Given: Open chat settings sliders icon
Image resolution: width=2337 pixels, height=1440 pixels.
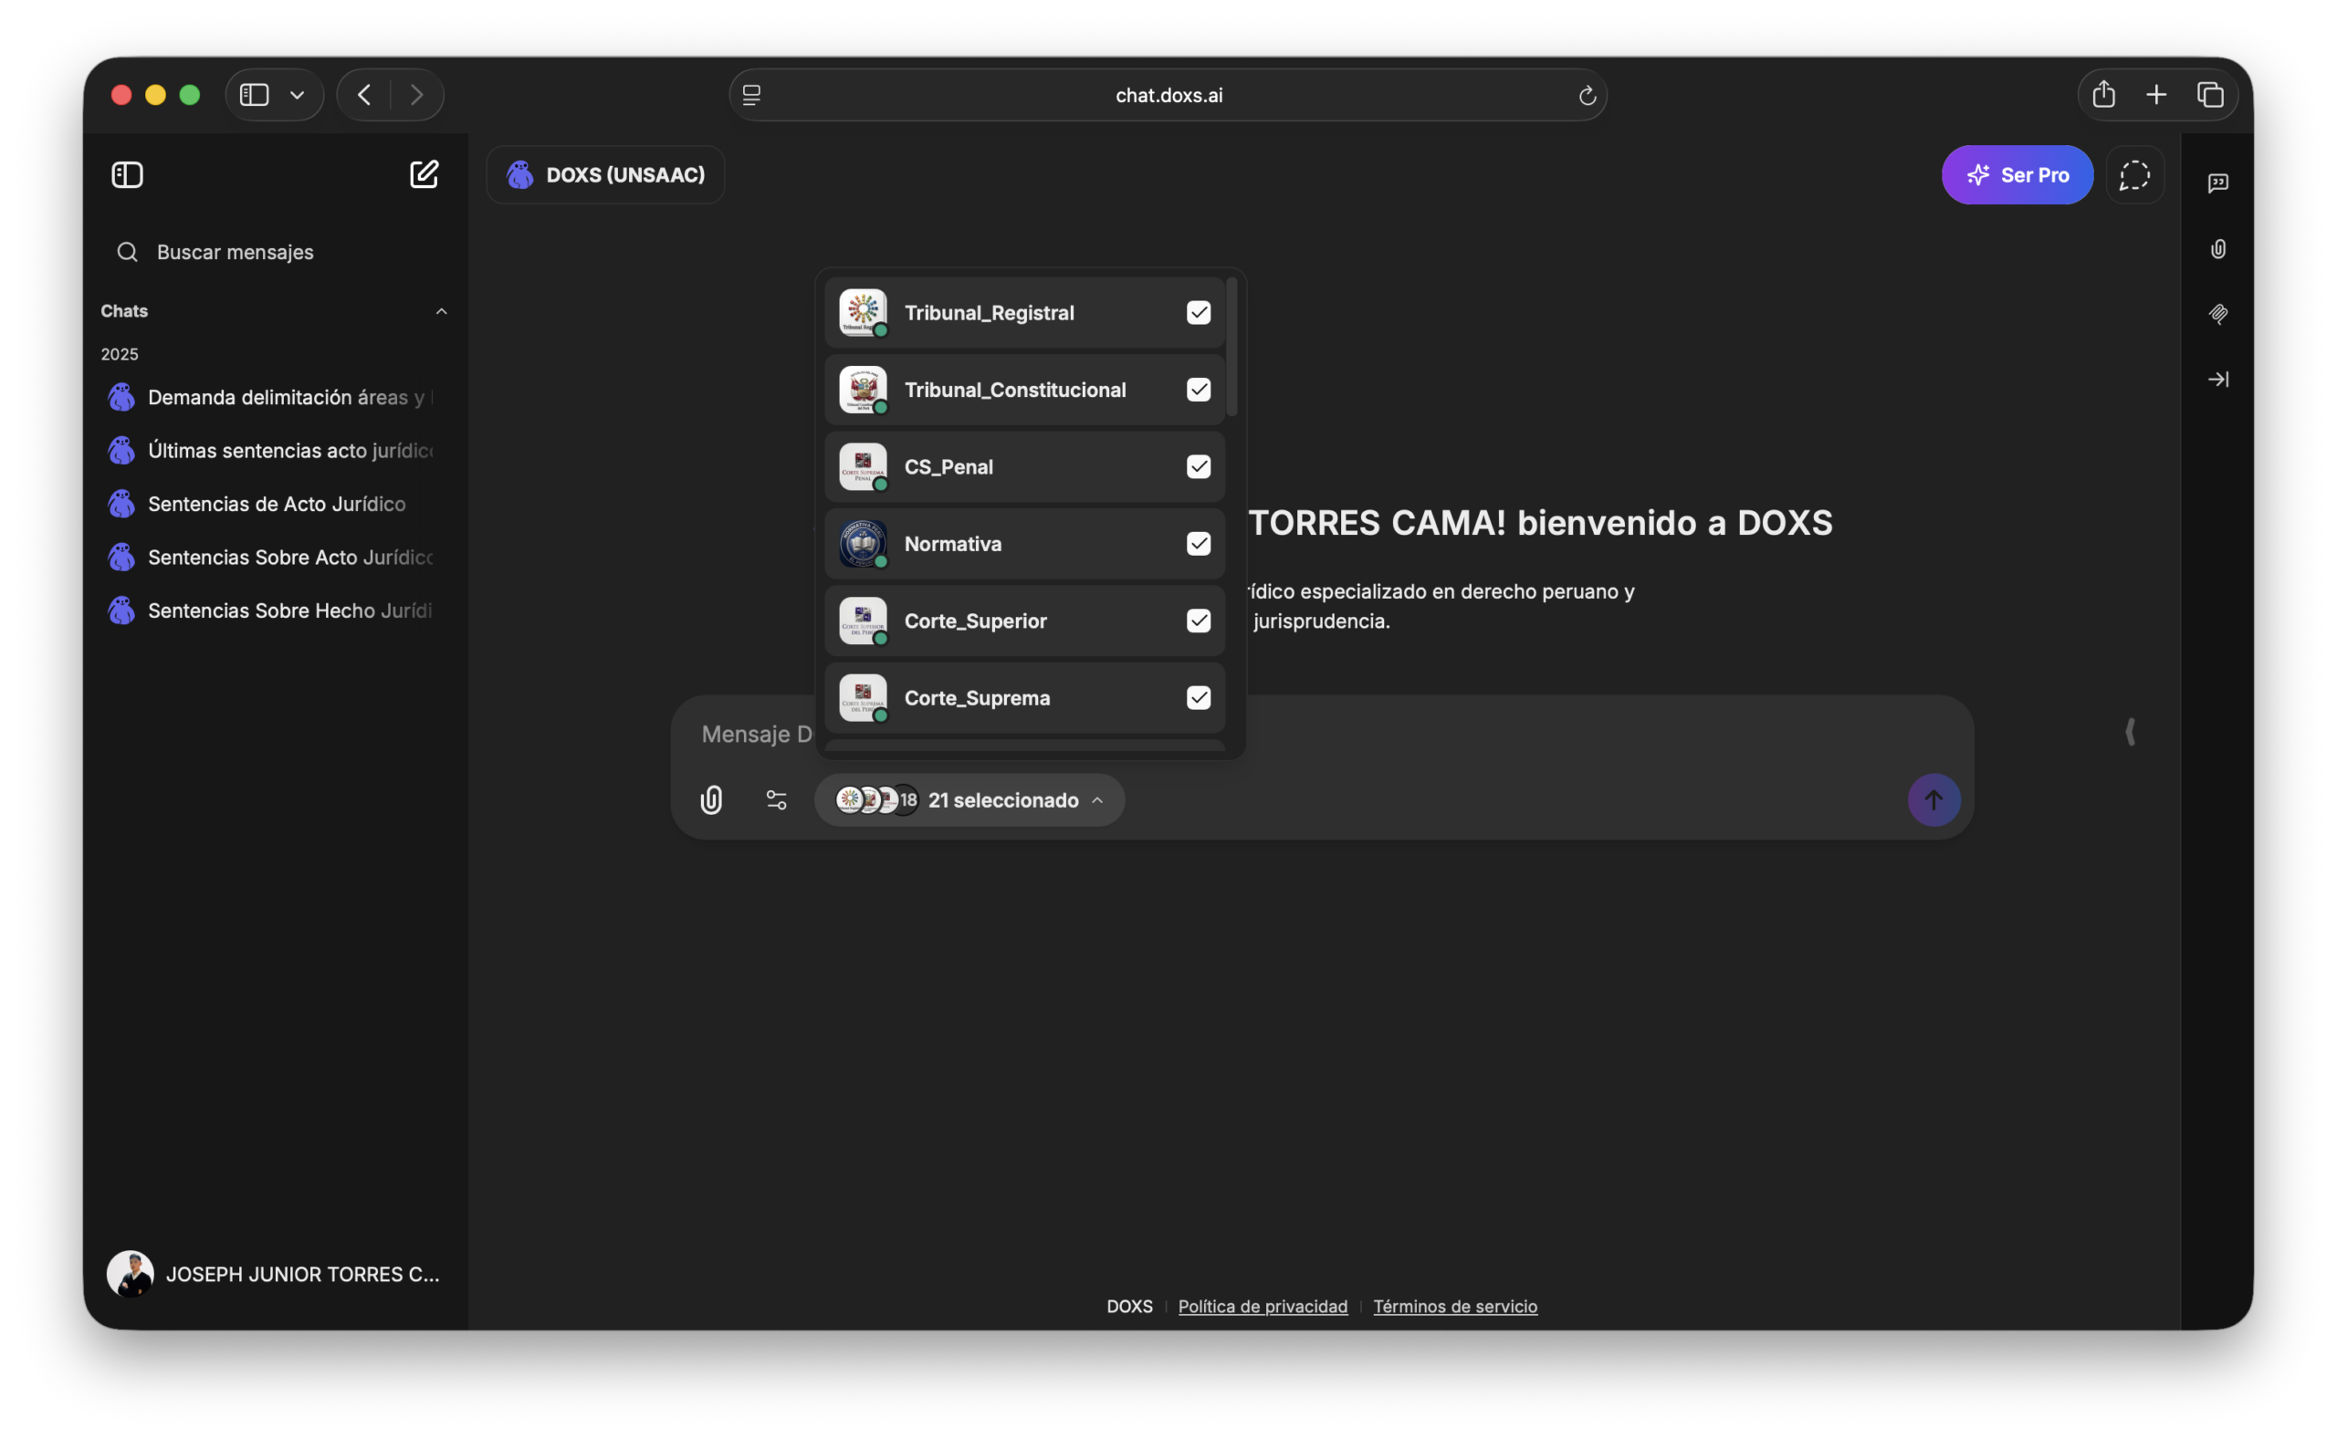Looking at the screenshot, I should click(777, 800).
